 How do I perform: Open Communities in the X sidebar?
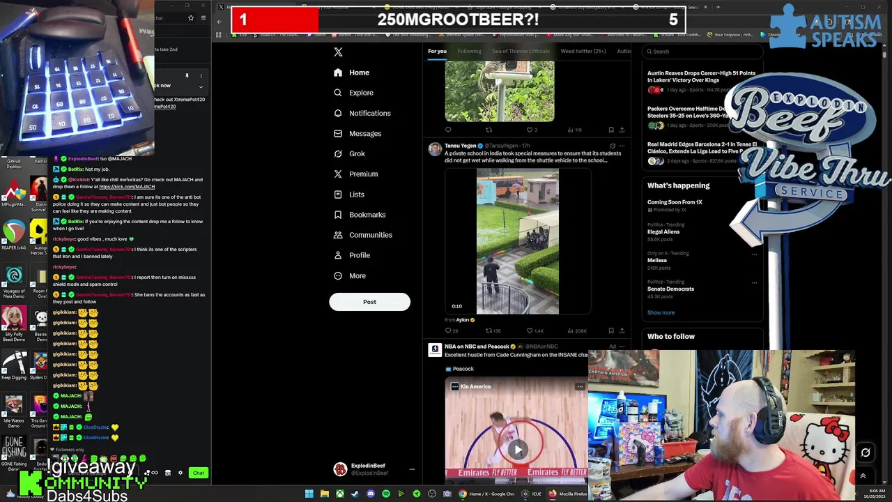pyautogui.click(x=362, y=235)
